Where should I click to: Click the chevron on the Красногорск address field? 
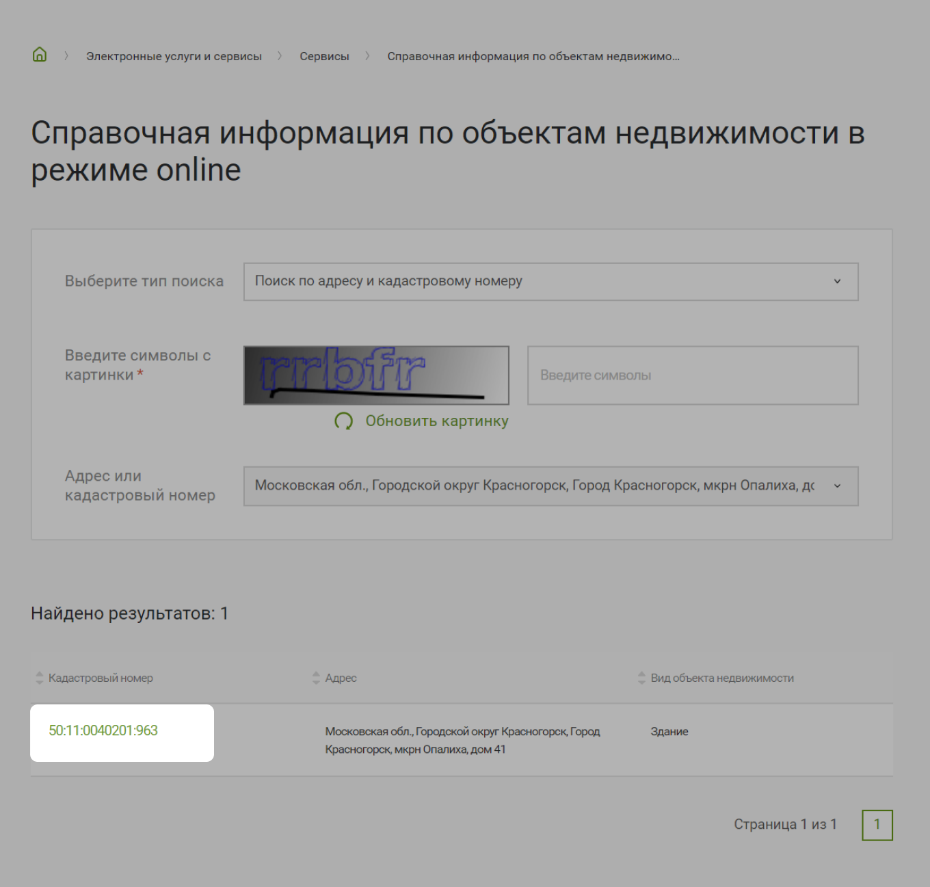[x=837, y=486]
